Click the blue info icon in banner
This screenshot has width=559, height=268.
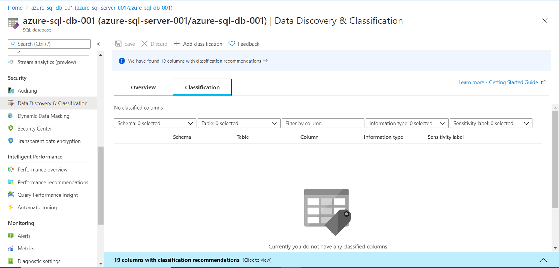click(122, 61)
